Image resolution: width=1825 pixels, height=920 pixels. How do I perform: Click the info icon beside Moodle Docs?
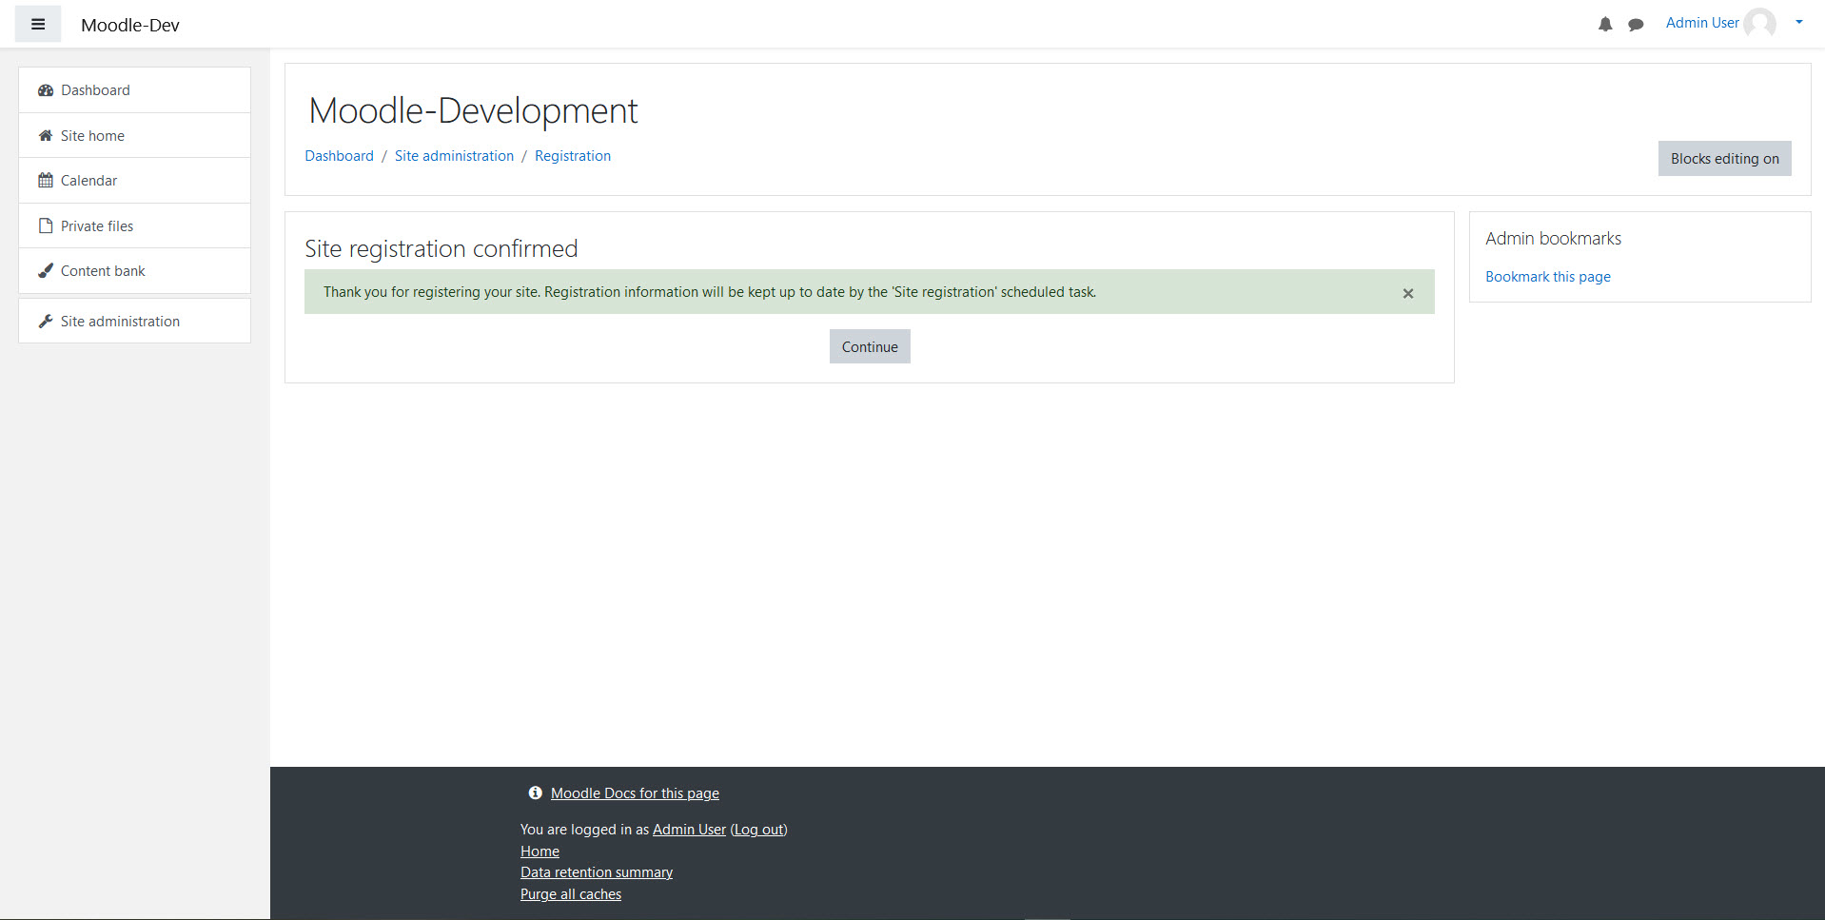pos(536,793)
